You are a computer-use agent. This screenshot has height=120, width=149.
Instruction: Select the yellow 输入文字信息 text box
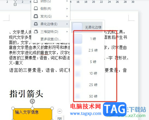click(x=33, y=114)
